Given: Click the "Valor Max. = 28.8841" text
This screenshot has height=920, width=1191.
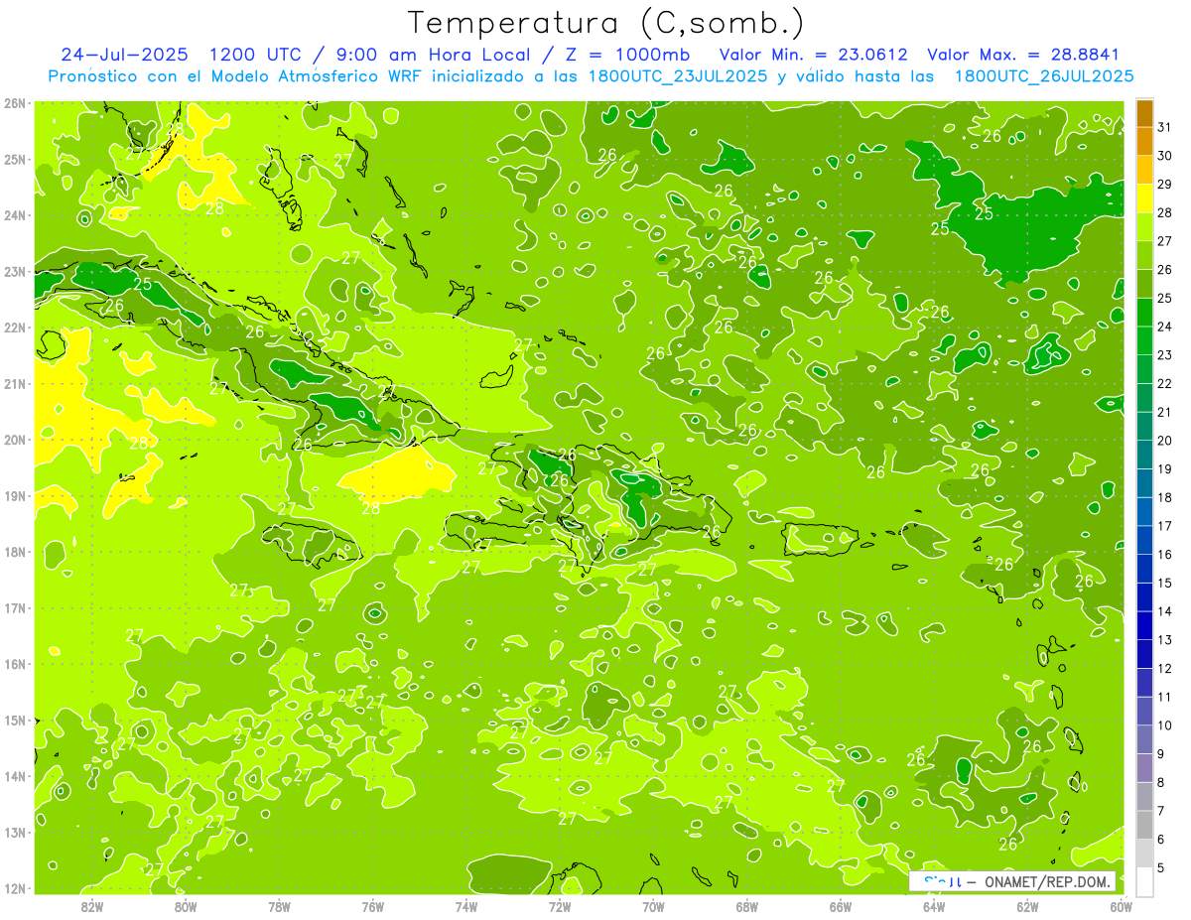Looking at the screenshot, I should 1023,55.
